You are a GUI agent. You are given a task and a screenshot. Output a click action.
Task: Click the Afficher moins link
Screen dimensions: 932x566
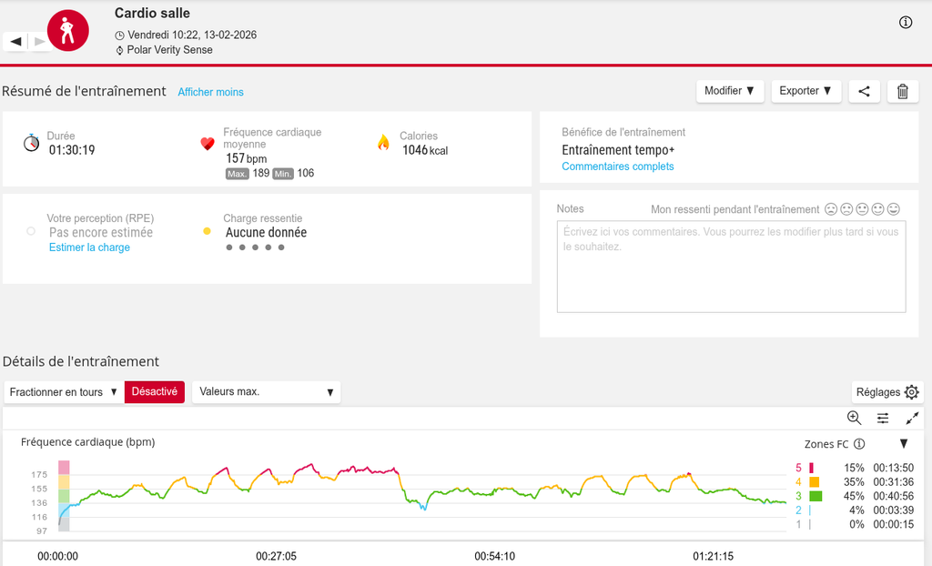coord(210,92)
